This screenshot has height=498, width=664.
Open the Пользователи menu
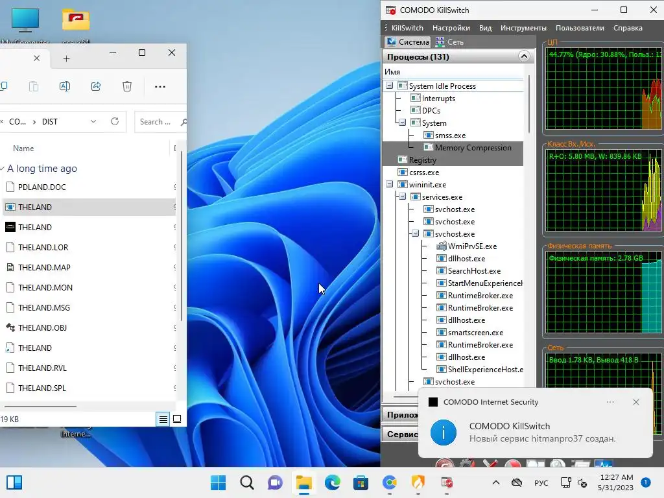coord(580,28)
